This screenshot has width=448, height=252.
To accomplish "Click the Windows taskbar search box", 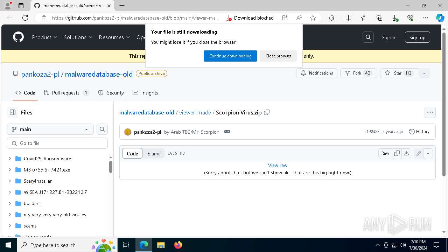I will (66, 245).
